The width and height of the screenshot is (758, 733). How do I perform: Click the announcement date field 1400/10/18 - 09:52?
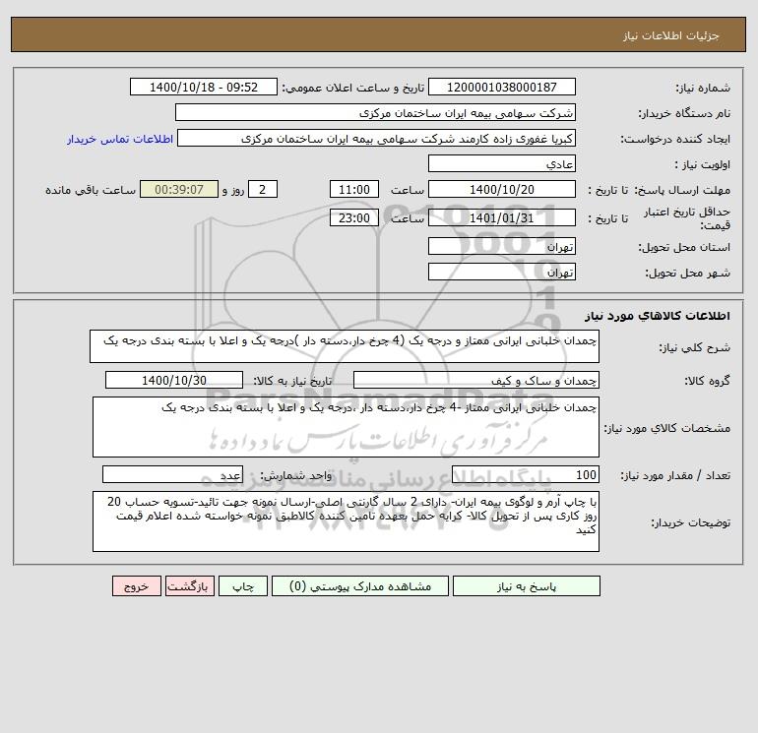pyautogui.click(x=204, y=87)
